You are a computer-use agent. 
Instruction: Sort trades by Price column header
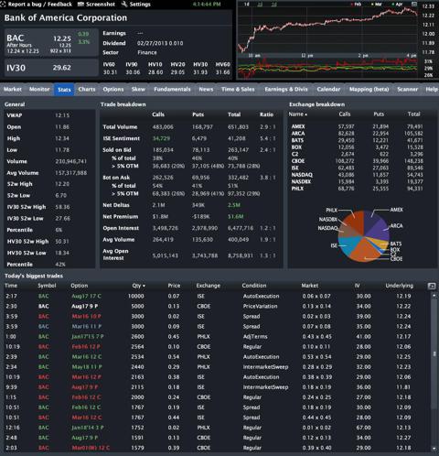coord(174,286)
